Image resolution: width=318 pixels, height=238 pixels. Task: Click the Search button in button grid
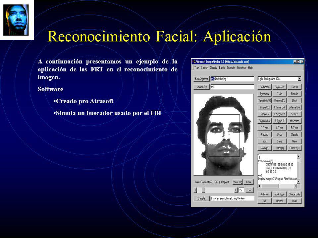[x=294, y=114]
